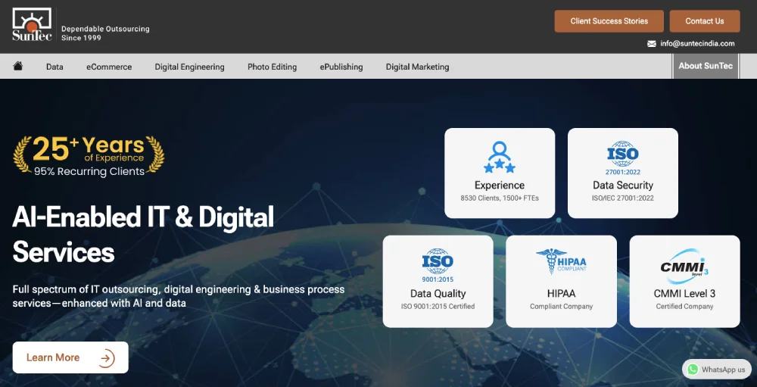Open the eCommerce menu

coord(109,67)
